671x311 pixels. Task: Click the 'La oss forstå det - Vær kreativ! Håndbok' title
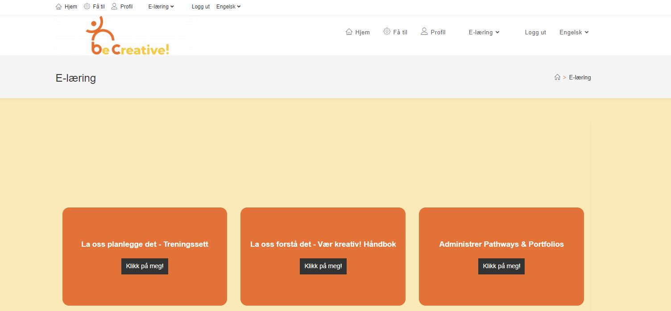pyautogui.click(x=323, y=244)
